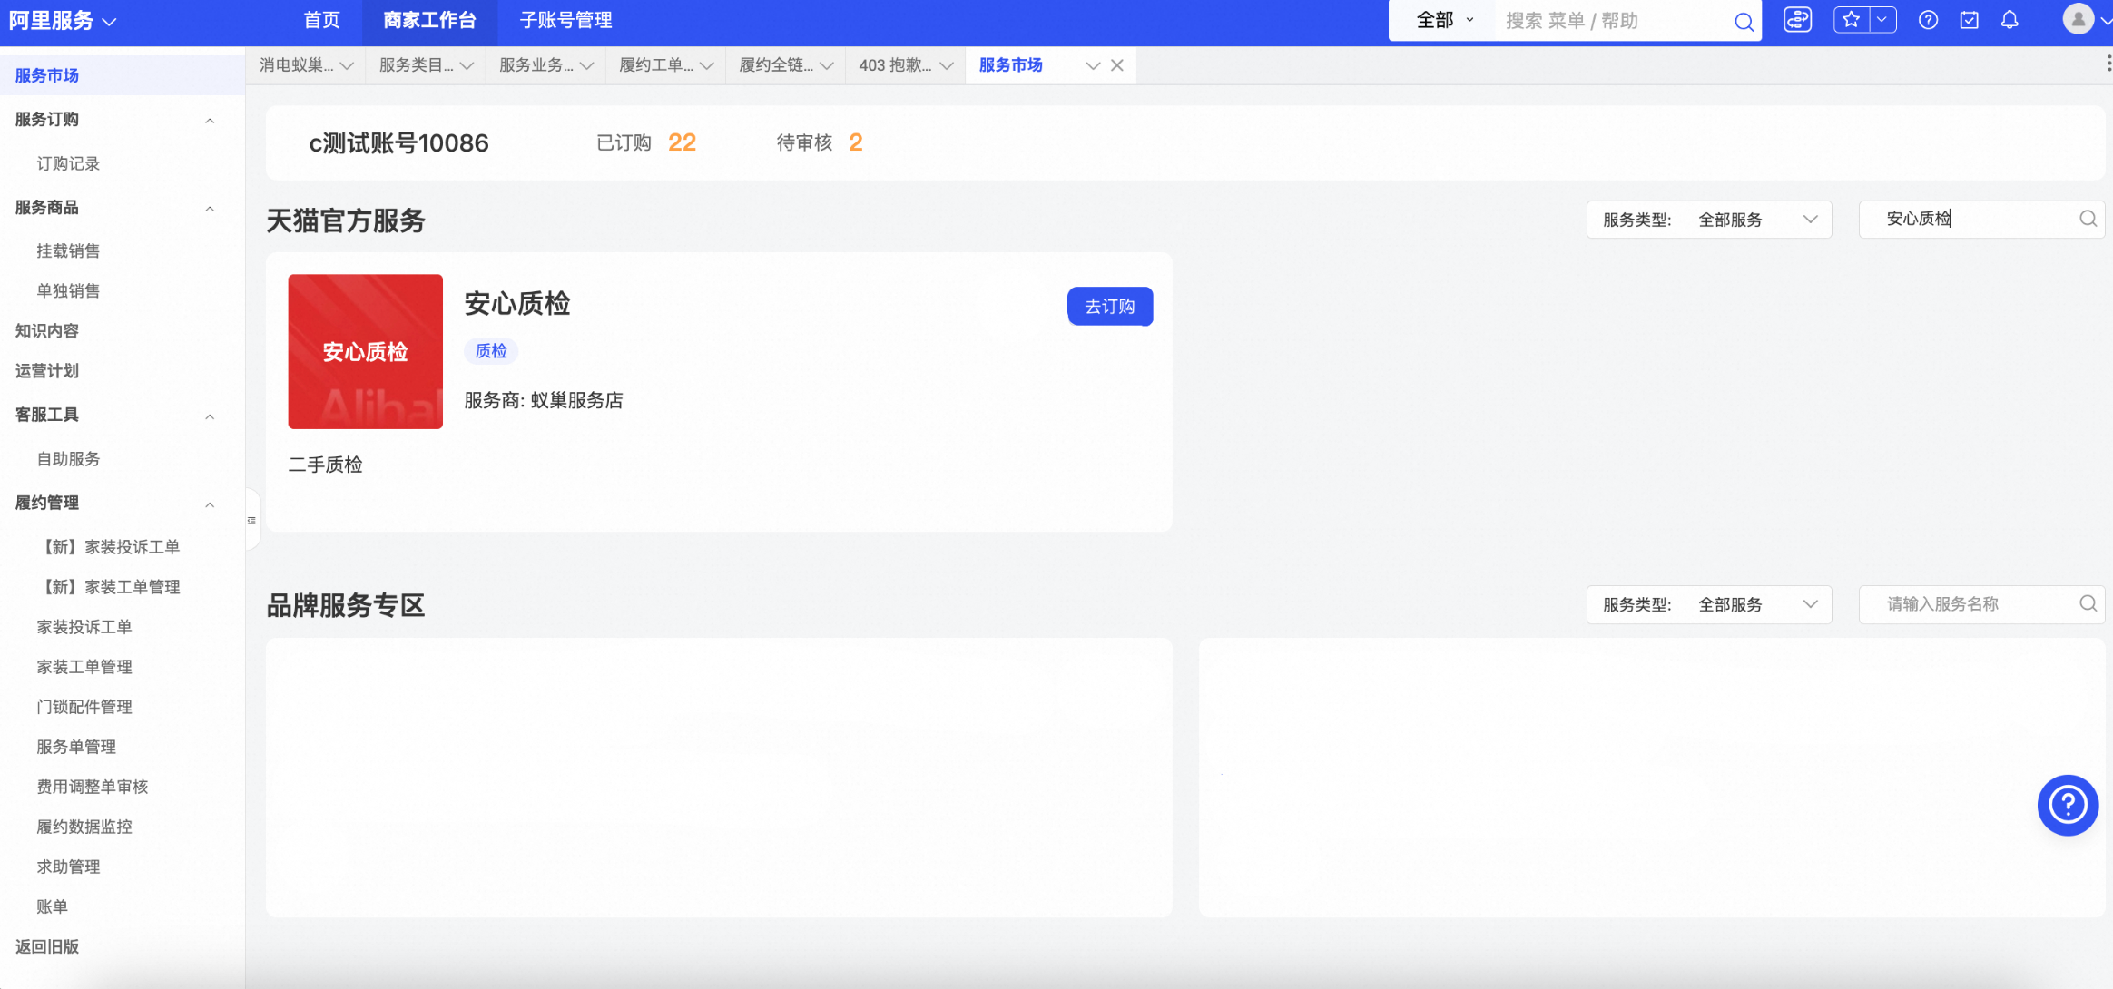Screen dimensions: 2113x989
Task: Collapse the 客服工具 sidebar section
Action: pyautogui.click(x=210, y=416)
